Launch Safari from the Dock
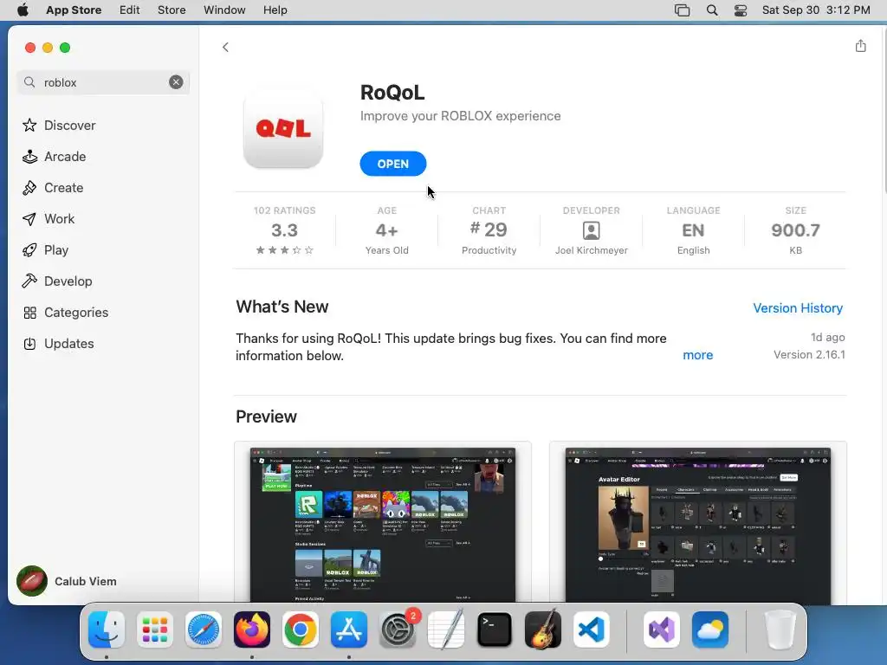 point(203,629)
